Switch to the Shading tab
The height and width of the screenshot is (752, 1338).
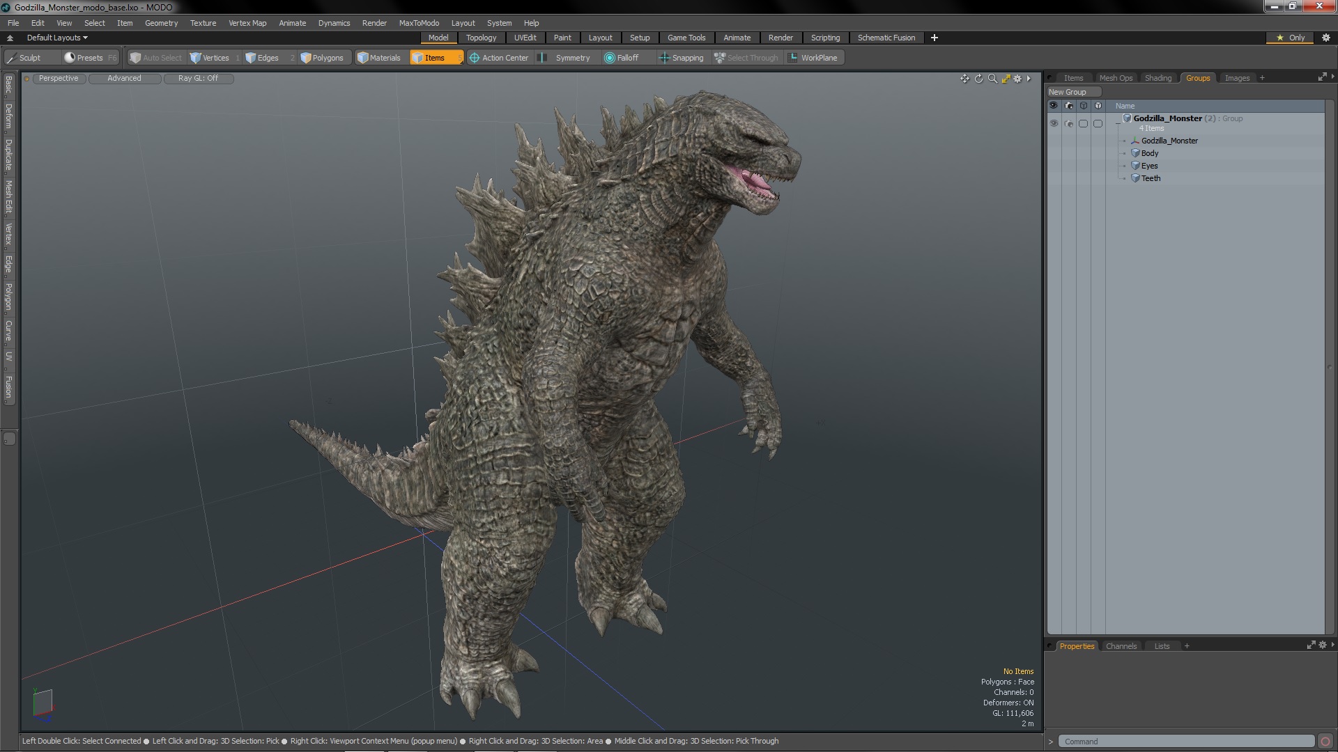[x=1158, y=78]
